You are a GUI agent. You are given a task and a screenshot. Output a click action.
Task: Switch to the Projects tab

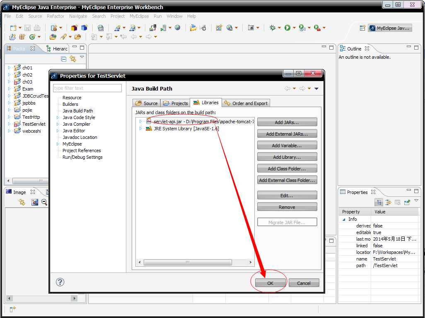pyautogui.click(x=176, y=103)
